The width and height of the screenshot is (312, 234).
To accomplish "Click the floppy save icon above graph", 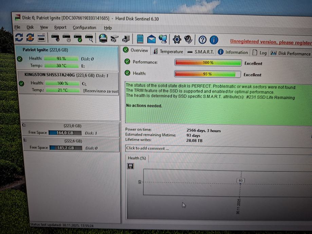I will point(130,166).
